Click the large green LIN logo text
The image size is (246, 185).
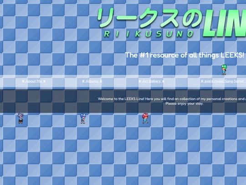(224, 23)
